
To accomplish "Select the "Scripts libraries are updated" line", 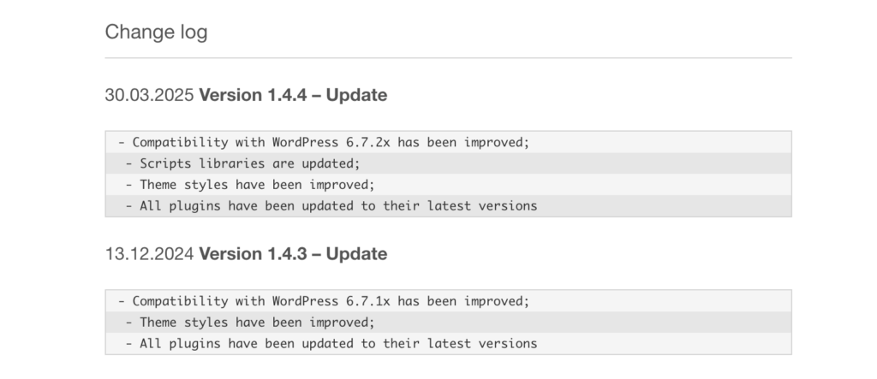I will (242, 163).
